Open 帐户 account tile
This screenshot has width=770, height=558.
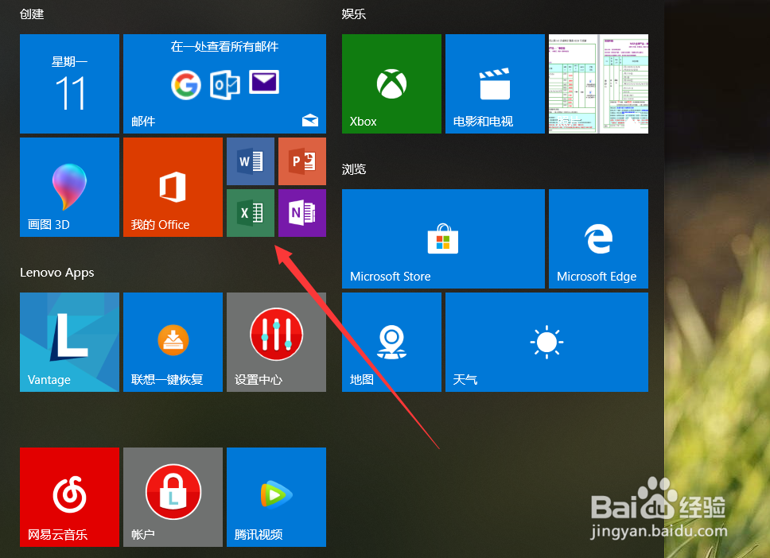pos(173,497)
